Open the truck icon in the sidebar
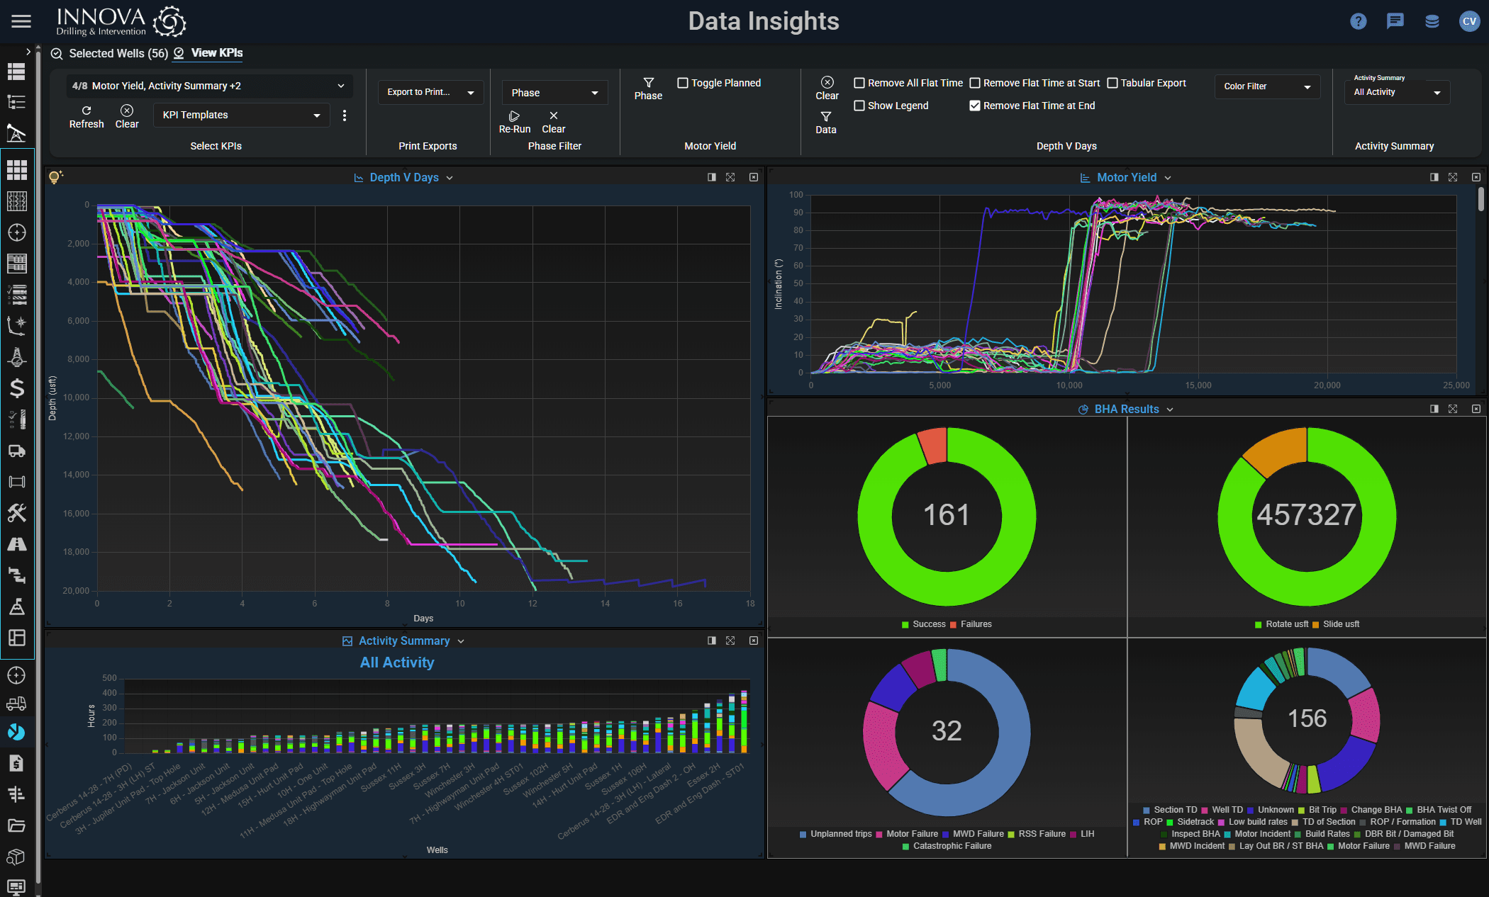1489x897 pixels. click(17, 451)
